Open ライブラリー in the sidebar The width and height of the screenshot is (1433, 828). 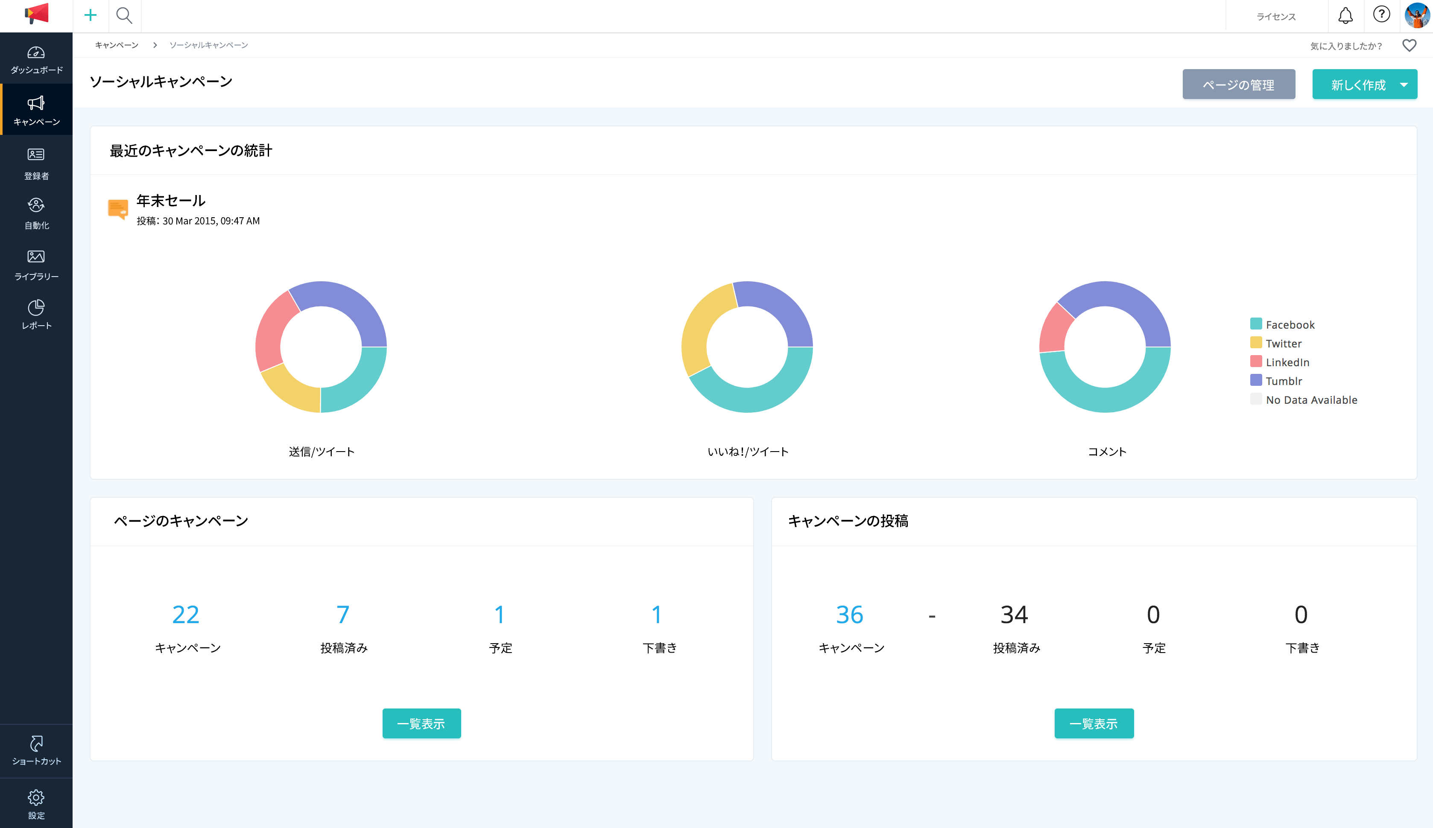tap(36, 265)
